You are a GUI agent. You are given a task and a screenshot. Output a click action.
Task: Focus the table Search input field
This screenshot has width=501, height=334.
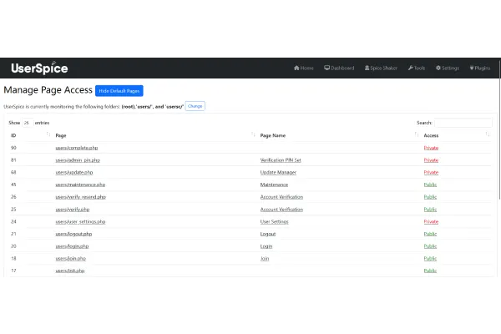point(463,123)
